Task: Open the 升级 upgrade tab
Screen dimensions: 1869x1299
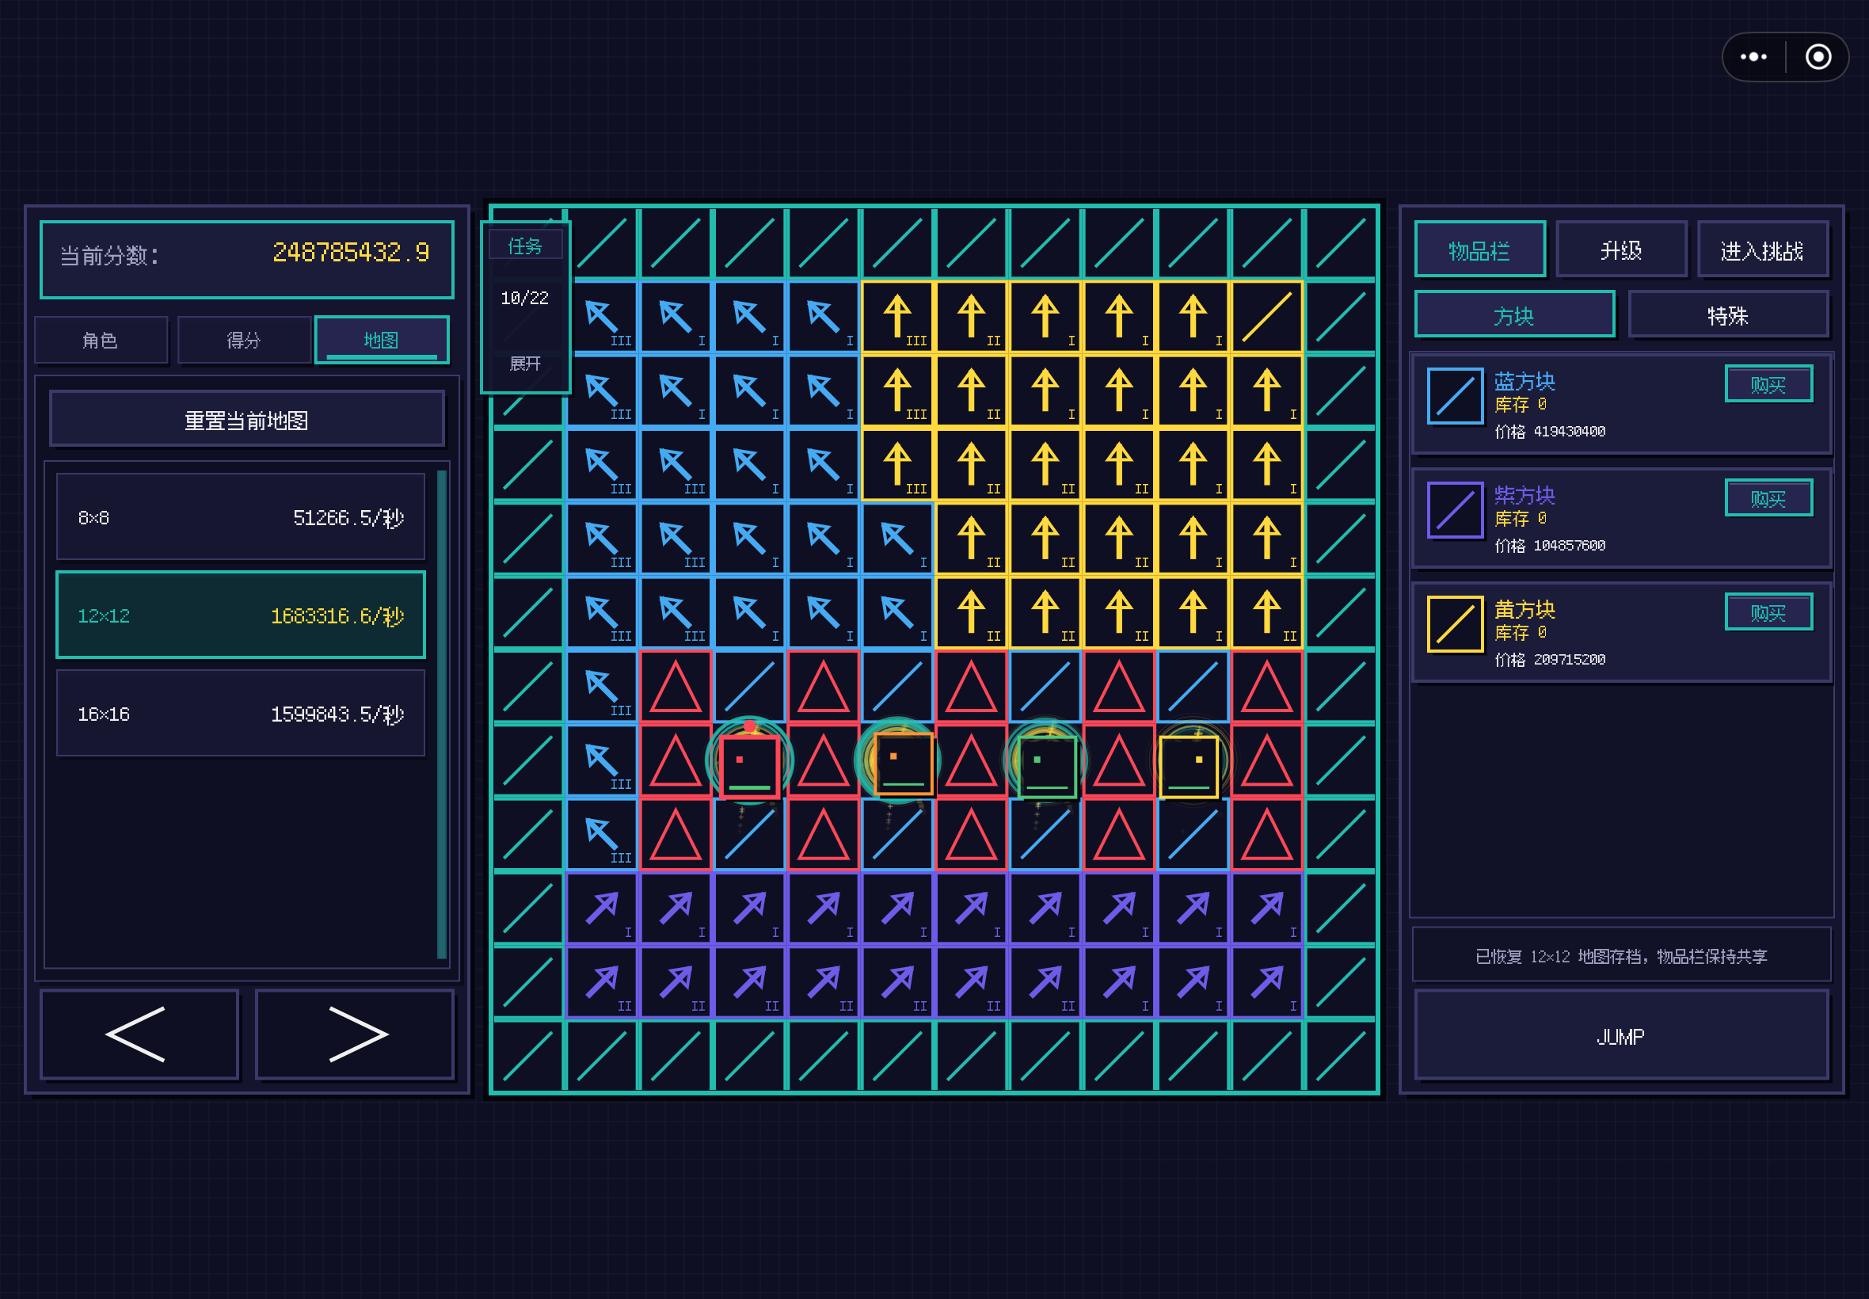Action: (1621, 249)
